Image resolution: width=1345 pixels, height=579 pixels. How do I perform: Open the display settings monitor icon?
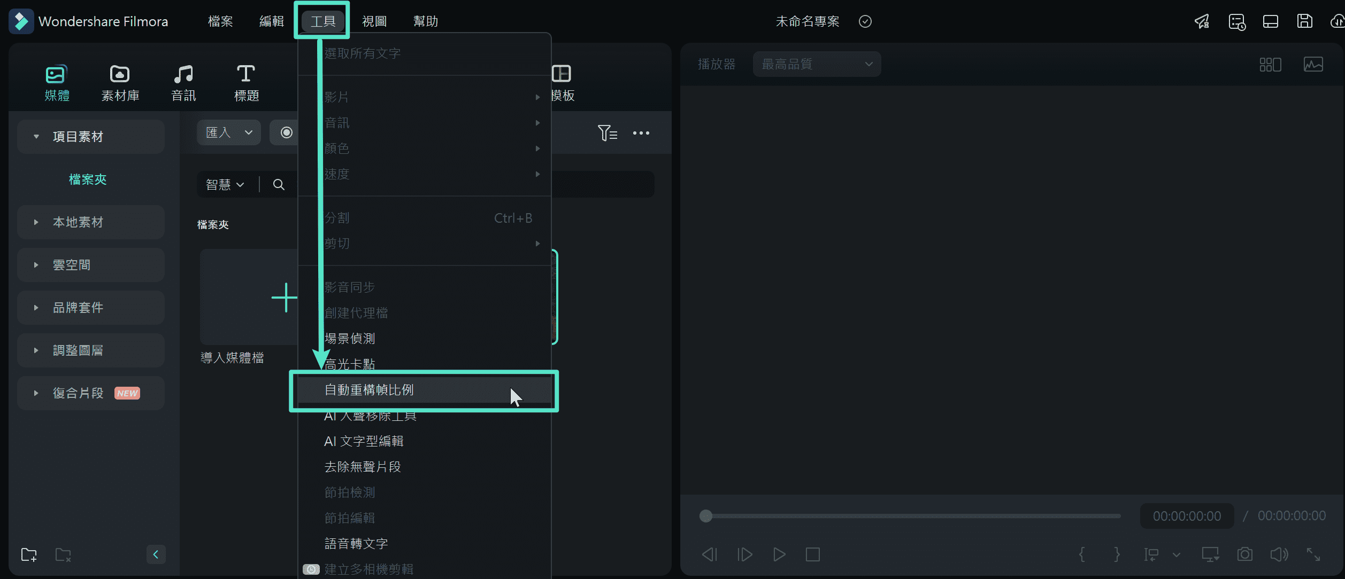tap(1211, 554)
